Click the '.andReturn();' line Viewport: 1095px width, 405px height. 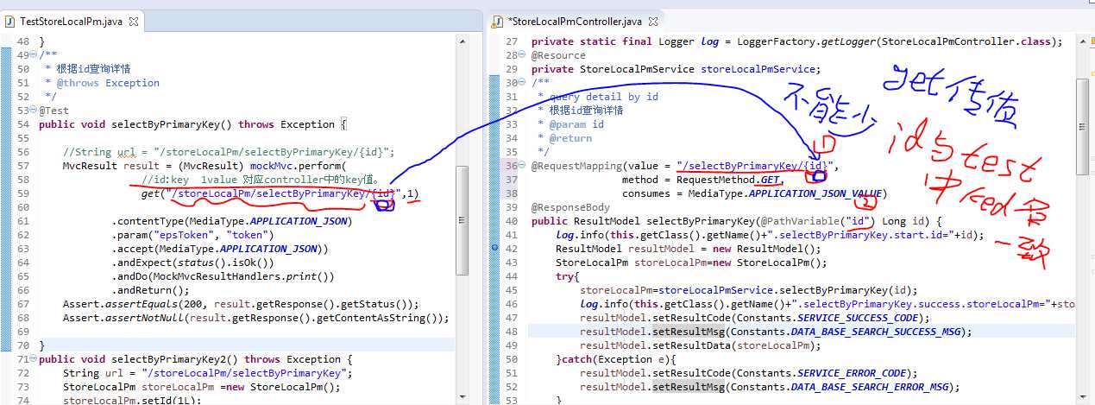150,290
